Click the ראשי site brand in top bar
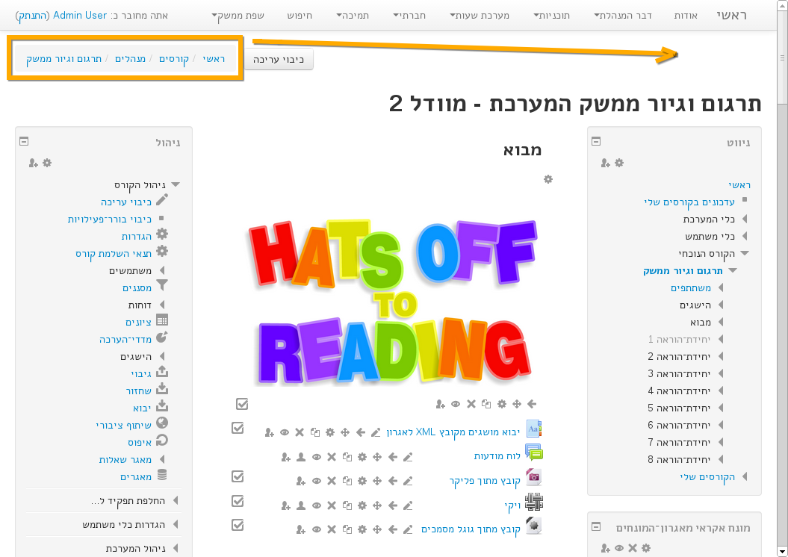This screenshot has height=557, width=788. pos(731,16)
